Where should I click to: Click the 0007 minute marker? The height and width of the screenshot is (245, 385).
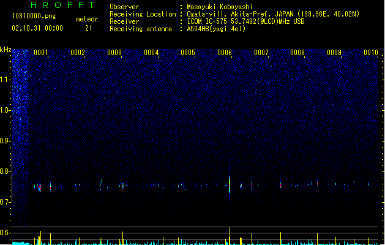point(261,53)
